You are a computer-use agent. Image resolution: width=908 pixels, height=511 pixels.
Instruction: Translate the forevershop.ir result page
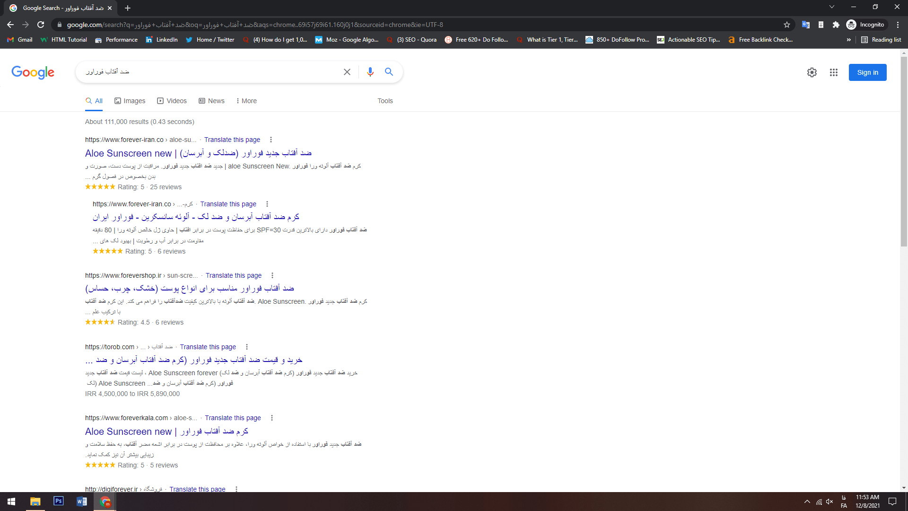point(234,275)
